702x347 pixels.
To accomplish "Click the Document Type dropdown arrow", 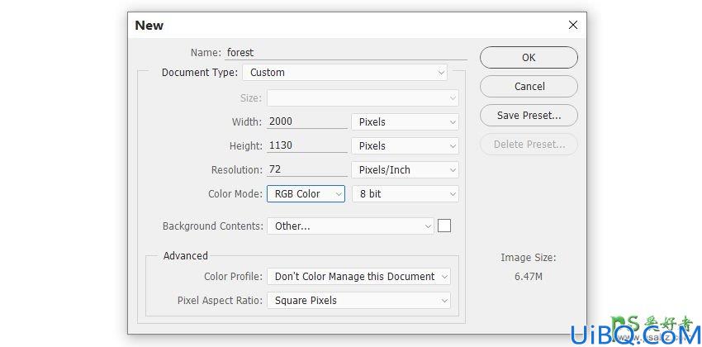I will coord(441,73).
